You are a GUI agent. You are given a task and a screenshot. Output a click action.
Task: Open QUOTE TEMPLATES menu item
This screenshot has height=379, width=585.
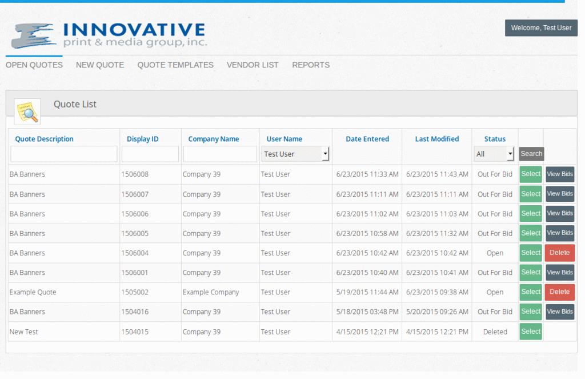click(x=175, y=65)
